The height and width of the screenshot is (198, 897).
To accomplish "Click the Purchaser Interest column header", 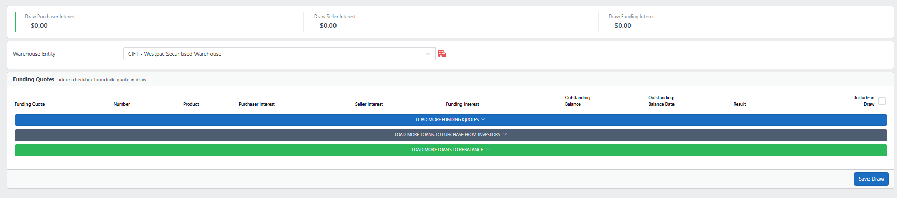I will click(257, 104).
